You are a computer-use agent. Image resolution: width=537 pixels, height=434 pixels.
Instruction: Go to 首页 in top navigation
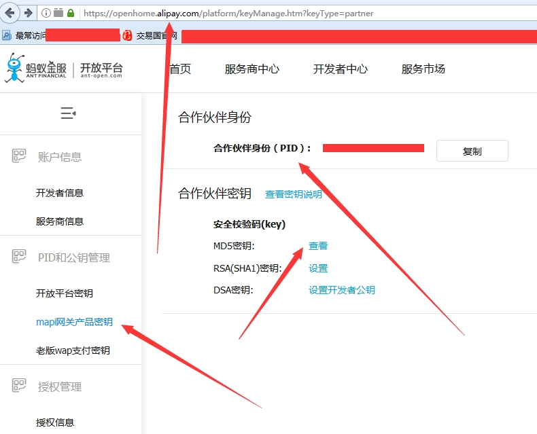pyautogui.click(x=181, y=69)
